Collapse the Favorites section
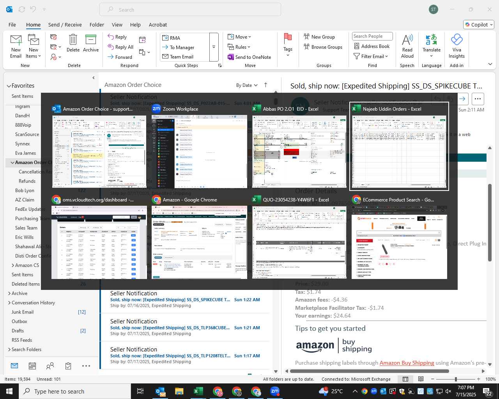 tap(9, 86)
